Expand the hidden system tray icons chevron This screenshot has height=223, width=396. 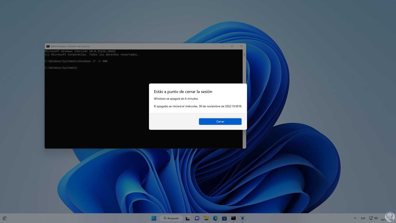355,218
